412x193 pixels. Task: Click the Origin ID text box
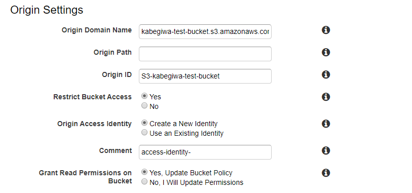(205, 76)
